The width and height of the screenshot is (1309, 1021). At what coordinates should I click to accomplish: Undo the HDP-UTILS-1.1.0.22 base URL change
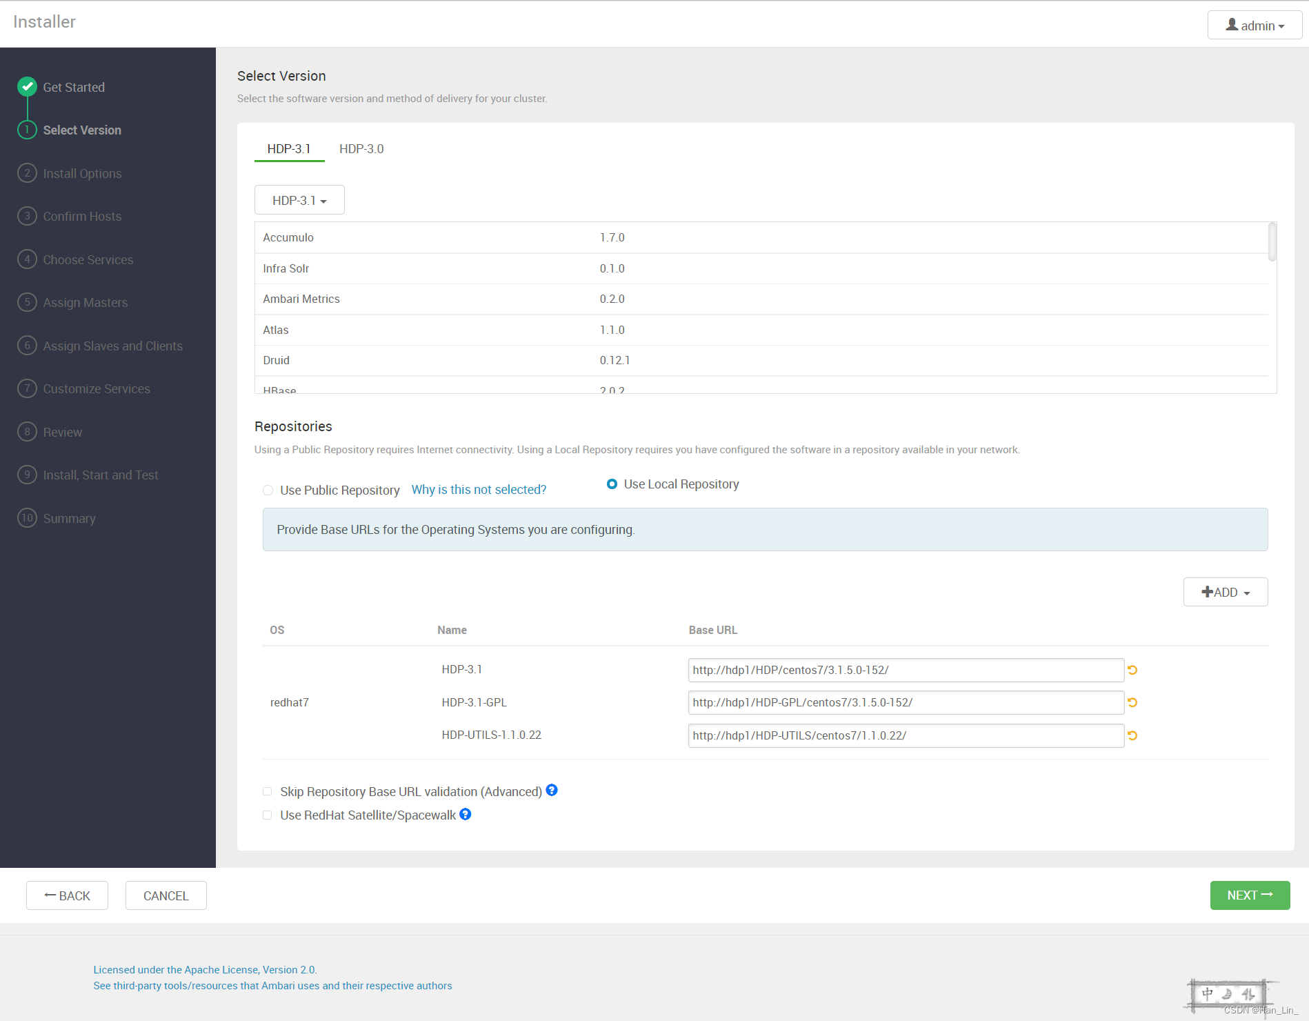point(1132,735)
